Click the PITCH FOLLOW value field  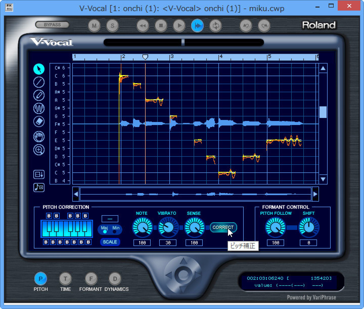pos(276,243)
